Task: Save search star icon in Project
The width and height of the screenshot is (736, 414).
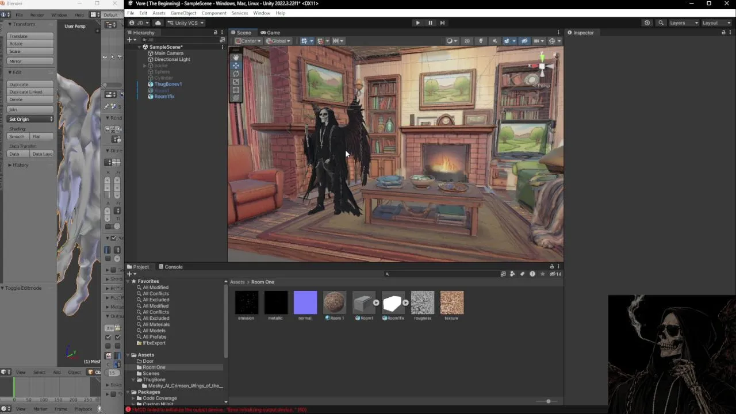Action: [x=542, y=274]
